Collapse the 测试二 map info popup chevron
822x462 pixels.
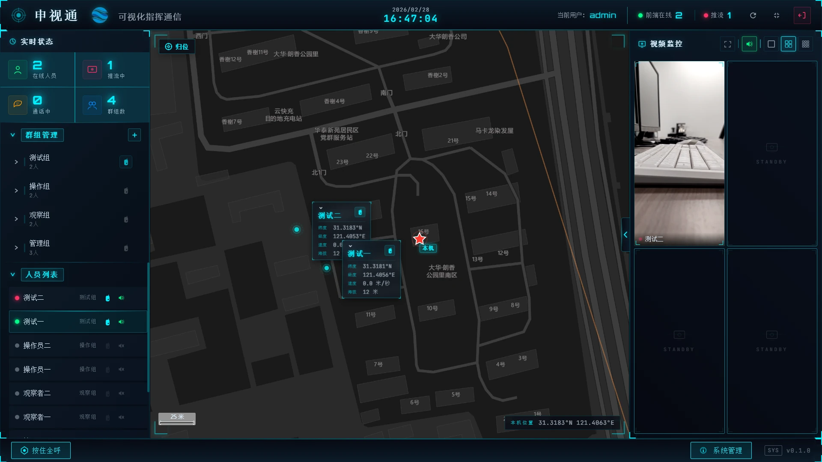(x=320, y=208)
